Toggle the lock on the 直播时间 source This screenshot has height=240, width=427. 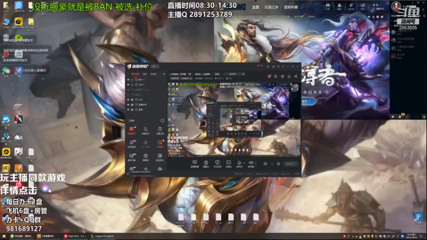[x=132, y=105]
